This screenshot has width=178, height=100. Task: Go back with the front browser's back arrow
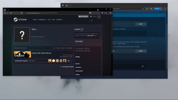pyautogui.click(x=5, y=13)
